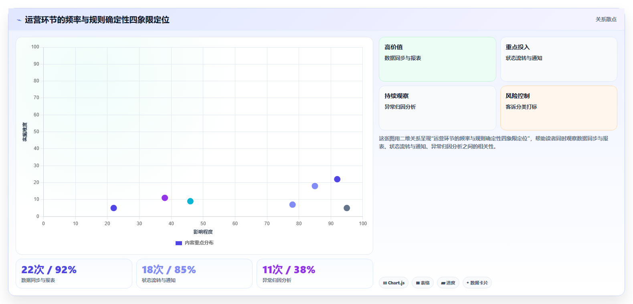
Task: Click the 数据卡片 tag chip
Action: (x=477, y=283)
